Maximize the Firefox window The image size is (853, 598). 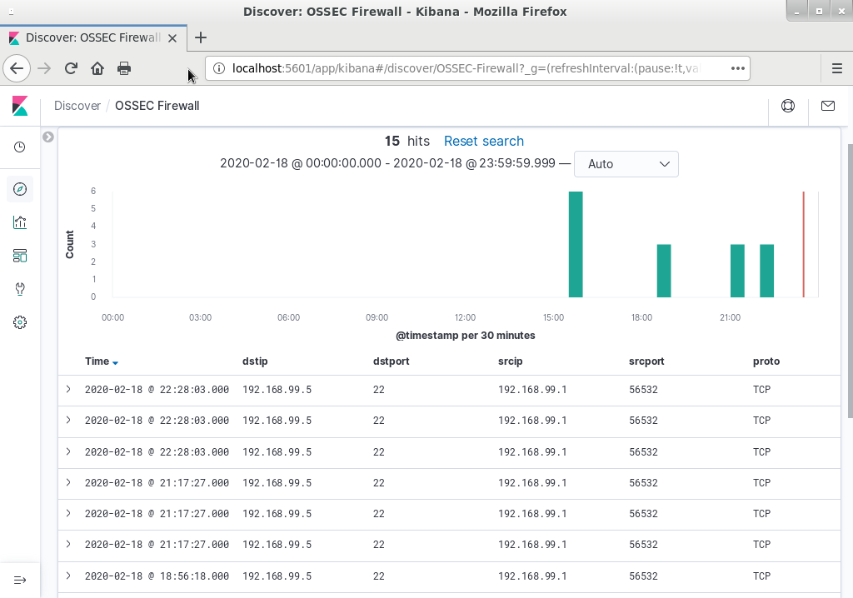click(x=820, y=11)
